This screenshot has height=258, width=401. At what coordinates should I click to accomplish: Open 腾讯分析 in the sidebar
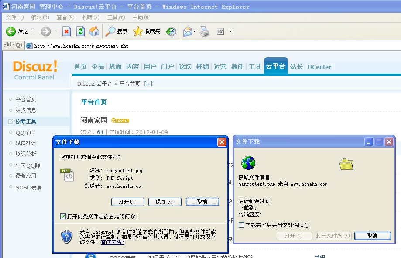click(x=26, y=154)
